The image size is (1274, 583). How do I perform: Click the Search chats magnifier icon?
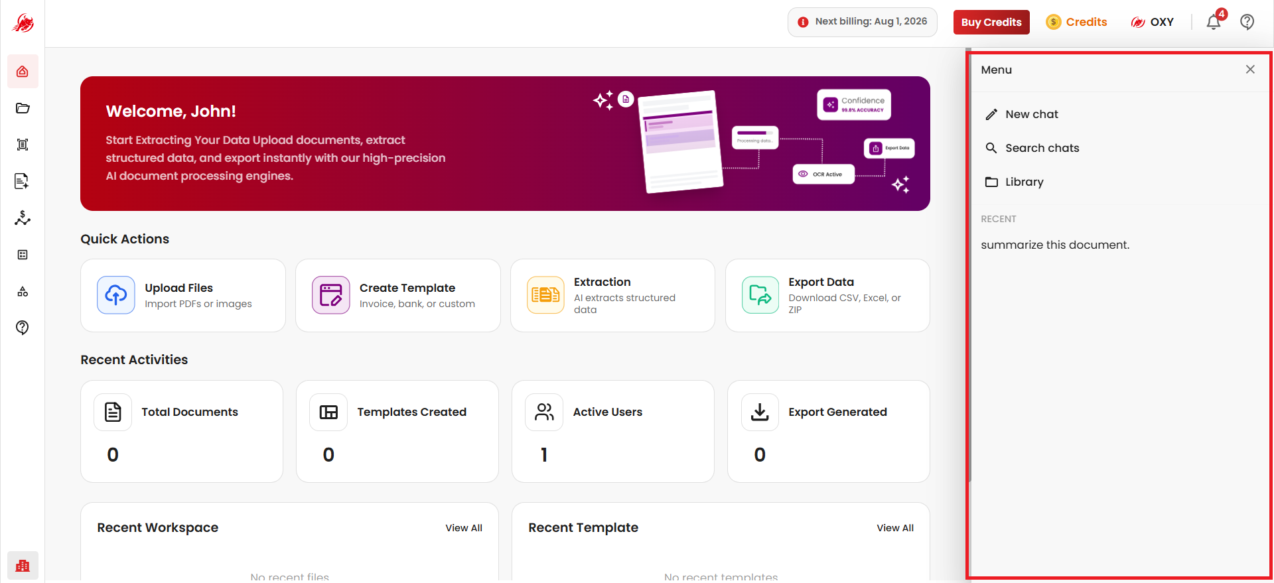991,148
